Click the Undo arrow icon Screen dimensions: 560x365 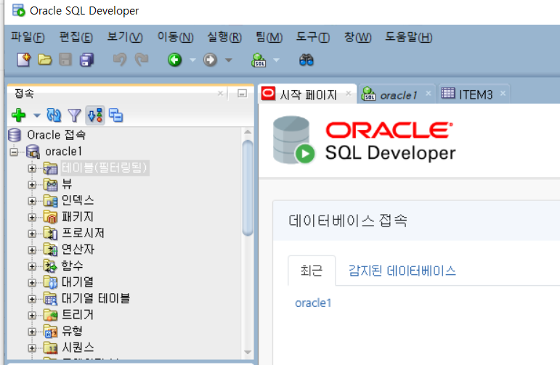tap(120, 60)
